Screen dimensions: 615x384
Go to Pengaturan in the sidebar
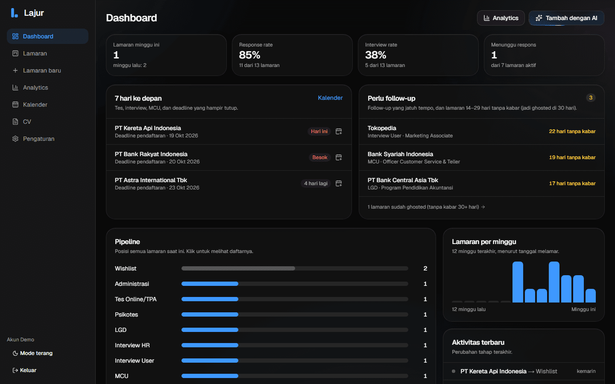pyautogui.click(x=47, y=139)
